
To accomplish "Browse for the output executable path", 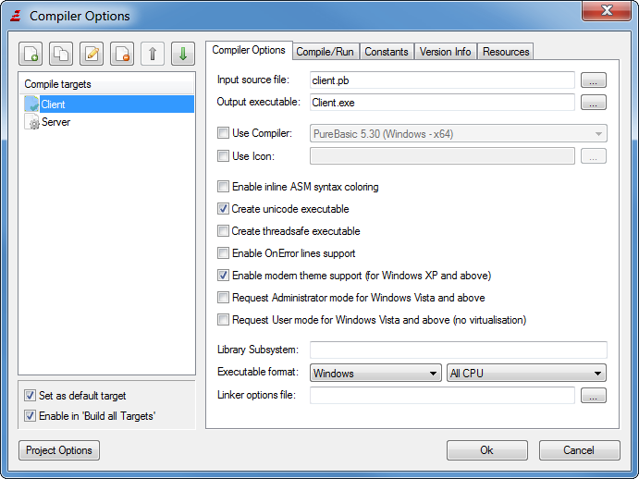I will pyautogui.click(x=593, y=103).
